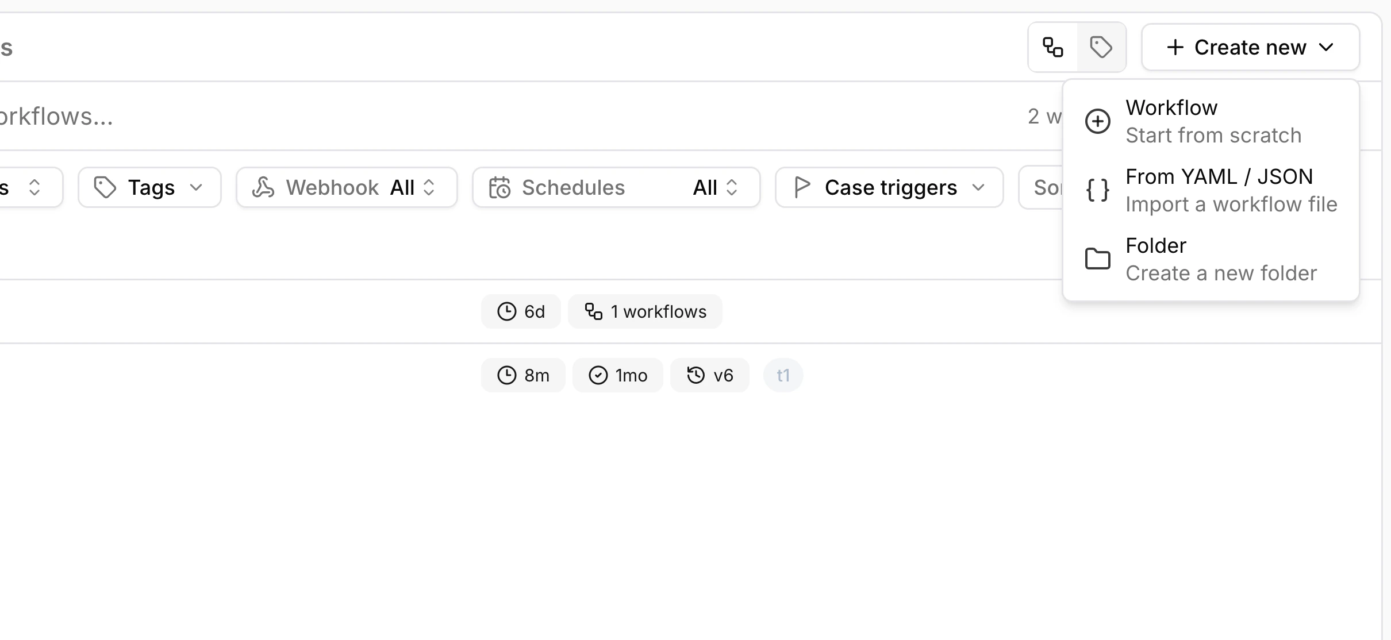Click the clock icon on the 6d badge
Viewport: 1391px width, 640px height.
tap(506, 311)
